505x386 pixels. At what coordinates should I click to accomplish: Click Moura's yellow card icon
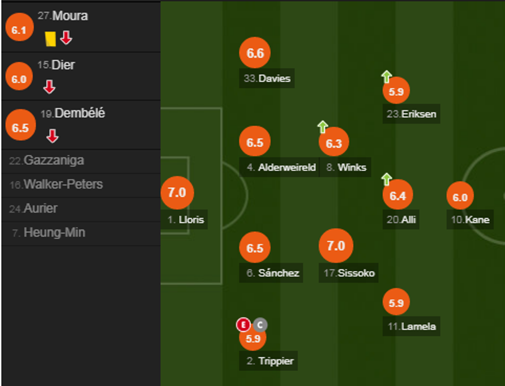click(x=50, y=39)
